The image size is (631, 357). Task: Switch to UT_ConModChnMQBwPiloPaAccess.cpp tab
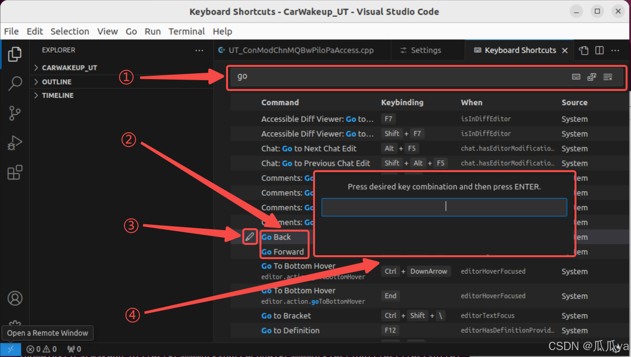coord(302,50)
